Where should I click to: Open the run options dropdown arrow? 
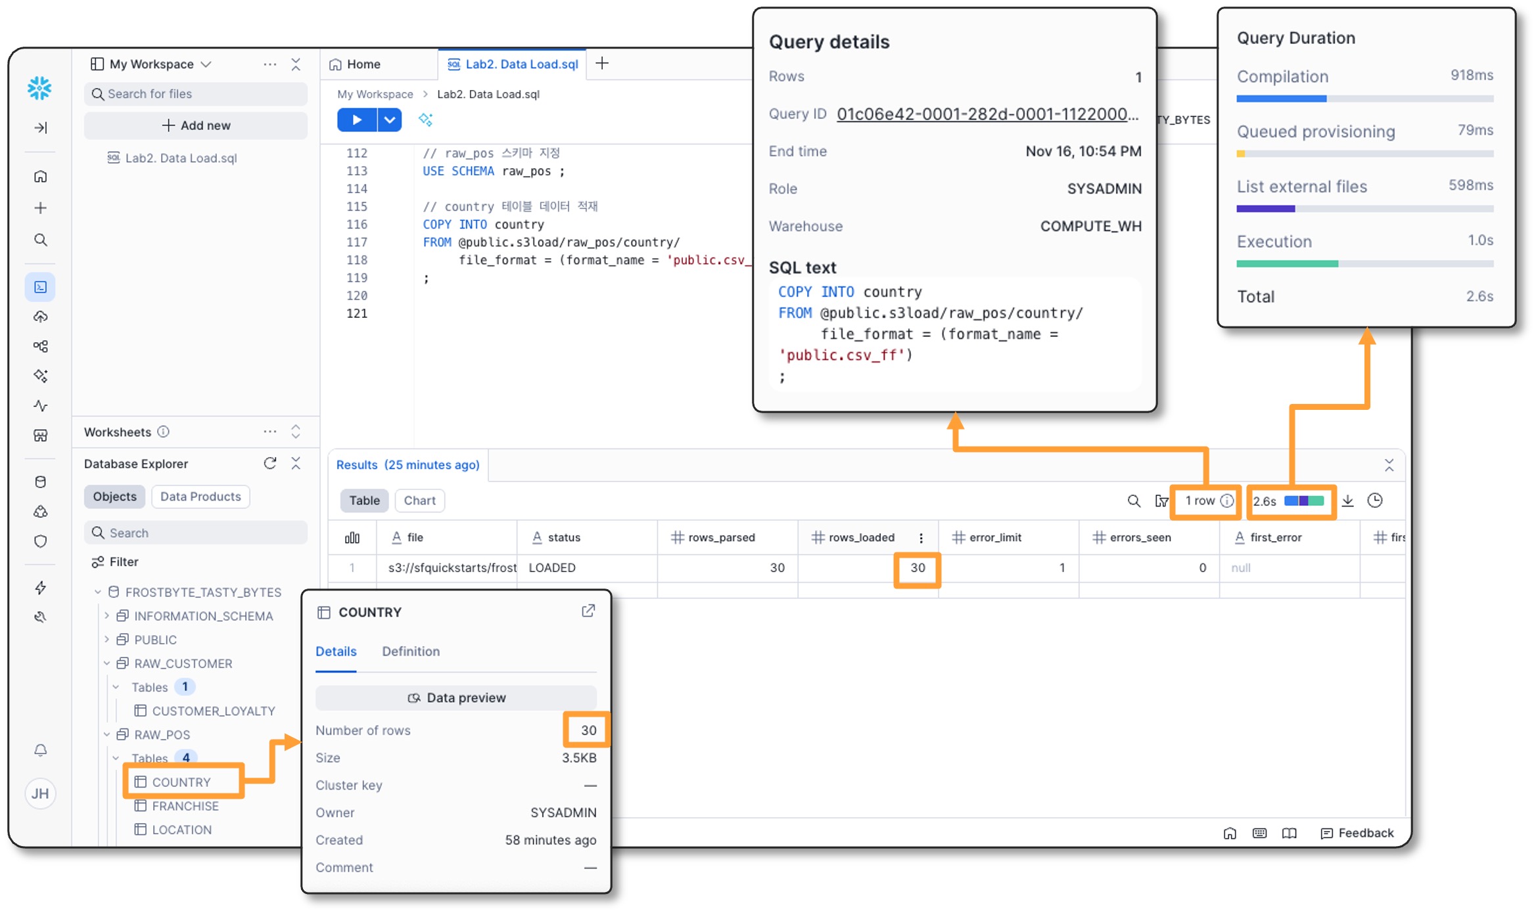pos(390,120)
